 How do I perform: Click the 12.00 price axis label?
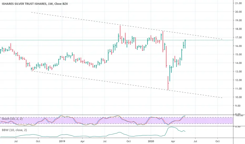coord(238,80)
